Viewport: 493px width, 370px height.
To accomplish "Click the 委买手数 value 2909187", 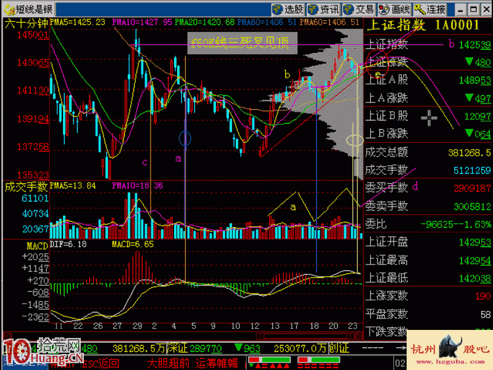I will pyautogui.click(x=472, y=188).
